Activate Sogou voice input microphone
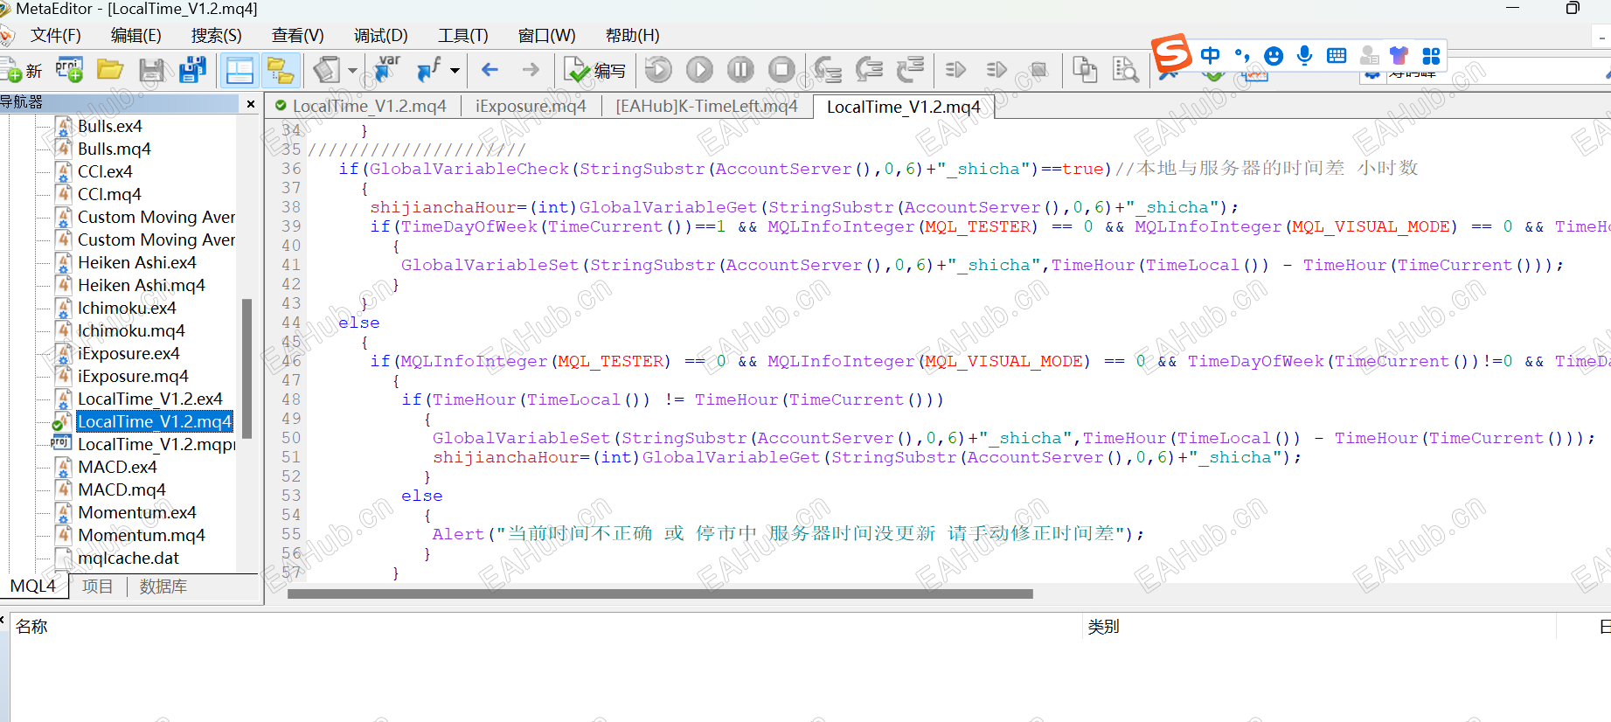This screenshot has width=1611, height=722. 1305,56
